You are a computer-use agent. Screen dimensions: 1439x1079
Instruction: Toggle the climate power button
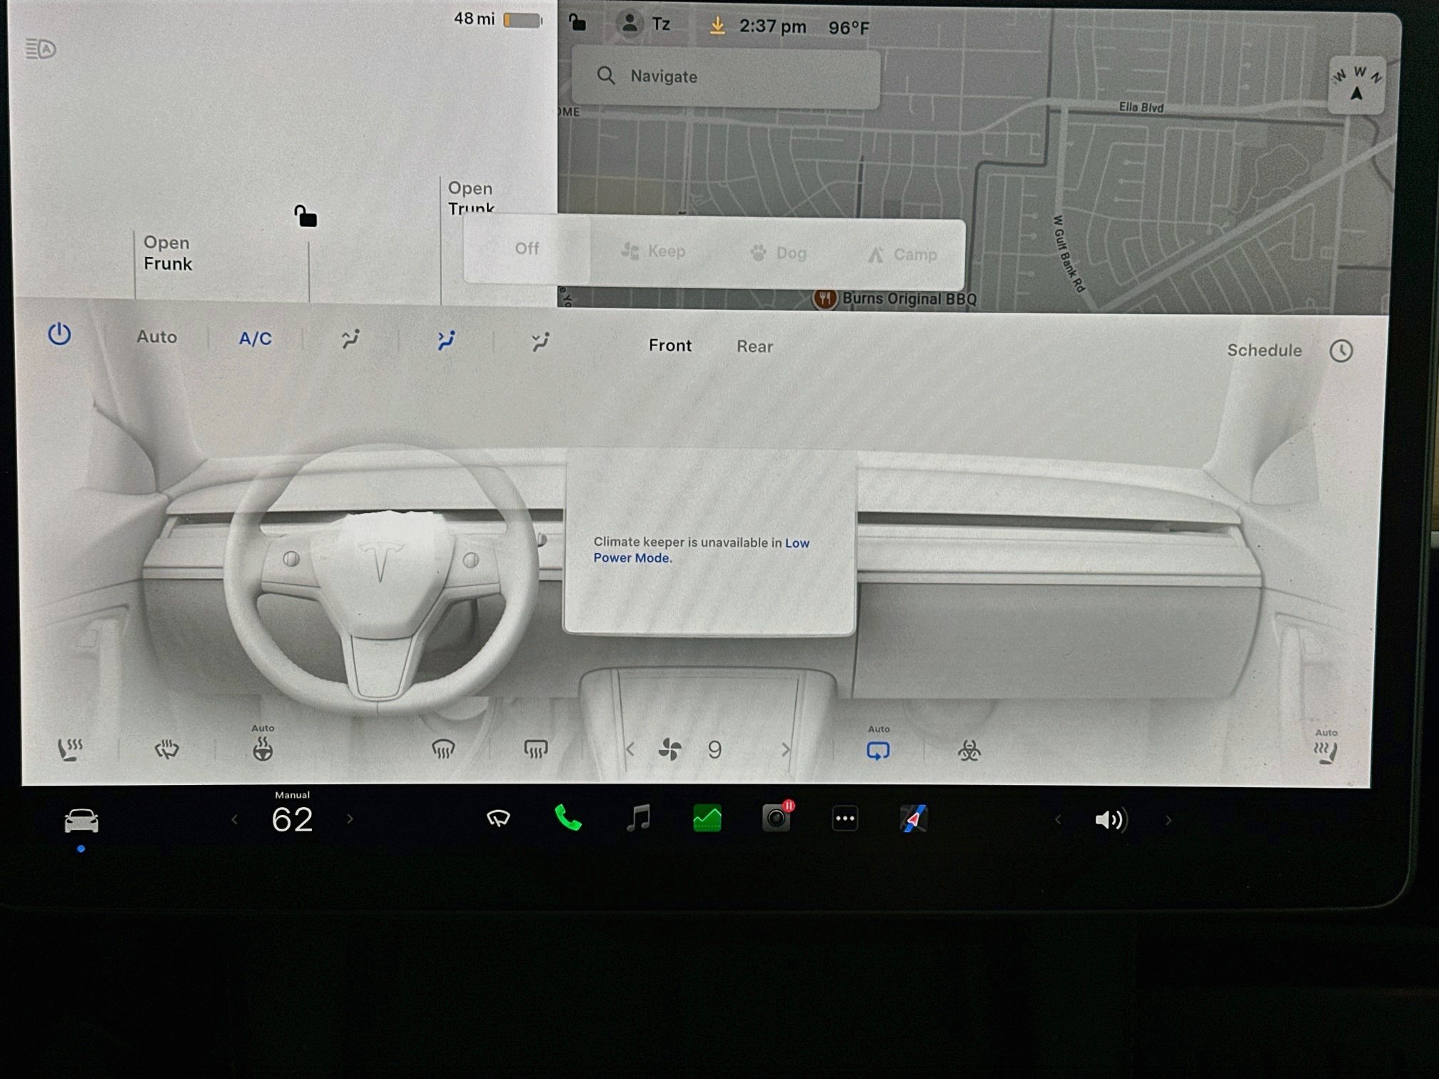click(59, 334)
